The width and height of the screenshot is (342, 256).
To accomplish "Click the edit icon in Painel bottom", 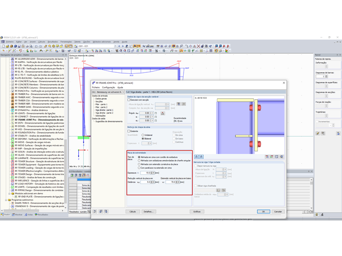I will tap(318, 133).
